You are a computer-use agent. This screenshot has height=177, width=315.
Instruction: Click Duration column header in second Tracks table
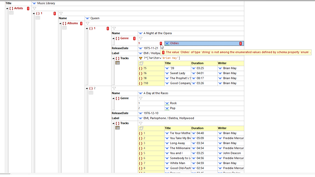pos(204,128)
